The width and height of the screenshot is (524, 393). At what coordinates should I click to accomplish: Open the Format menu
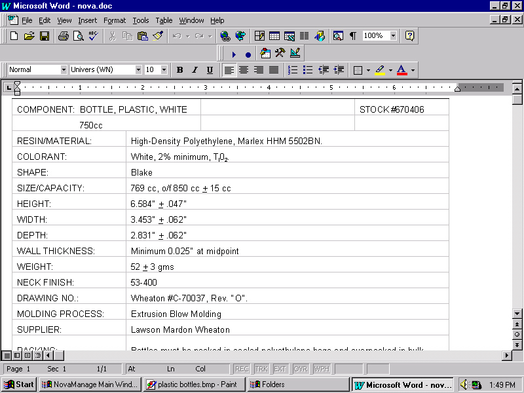click(x=115, y=20)
